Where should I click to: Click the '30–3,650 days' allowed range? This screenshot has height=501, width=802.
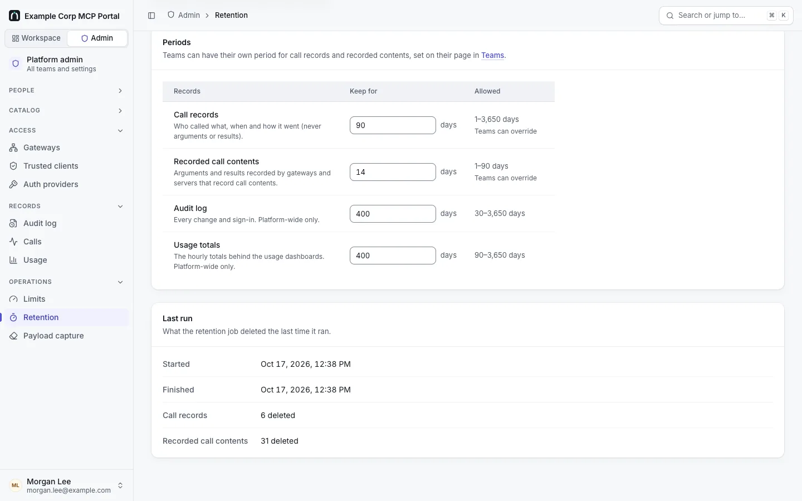[x=500, y=213]
